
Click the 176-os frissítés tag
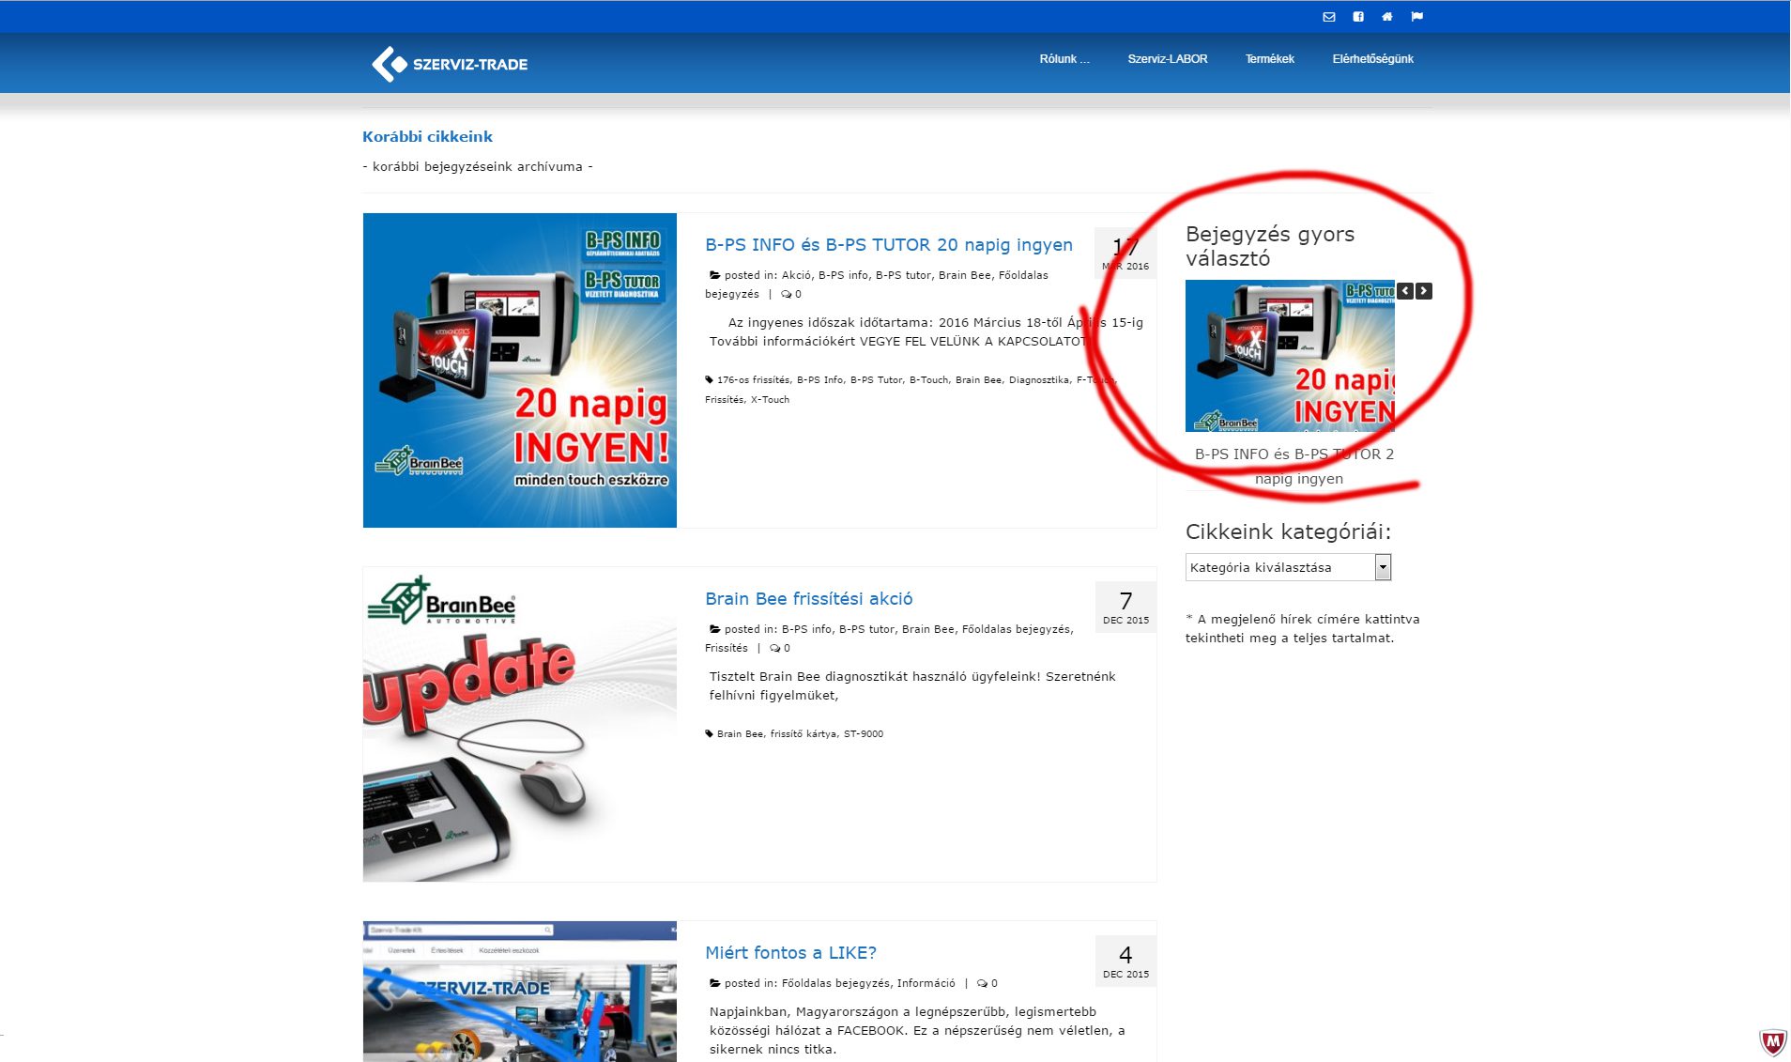point(753,380)
